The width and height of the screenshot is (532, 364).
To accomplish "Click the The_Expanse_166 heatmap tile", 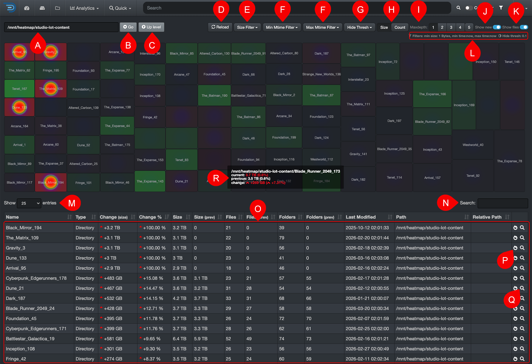I will point(432,94).
